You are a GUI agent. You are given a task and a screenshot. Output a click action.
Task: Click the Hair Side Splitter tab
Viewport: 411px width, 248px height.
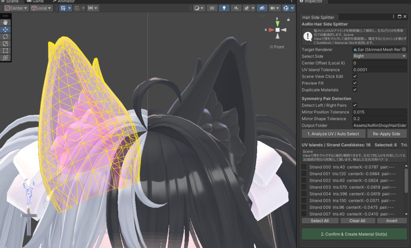coord(318,17)
